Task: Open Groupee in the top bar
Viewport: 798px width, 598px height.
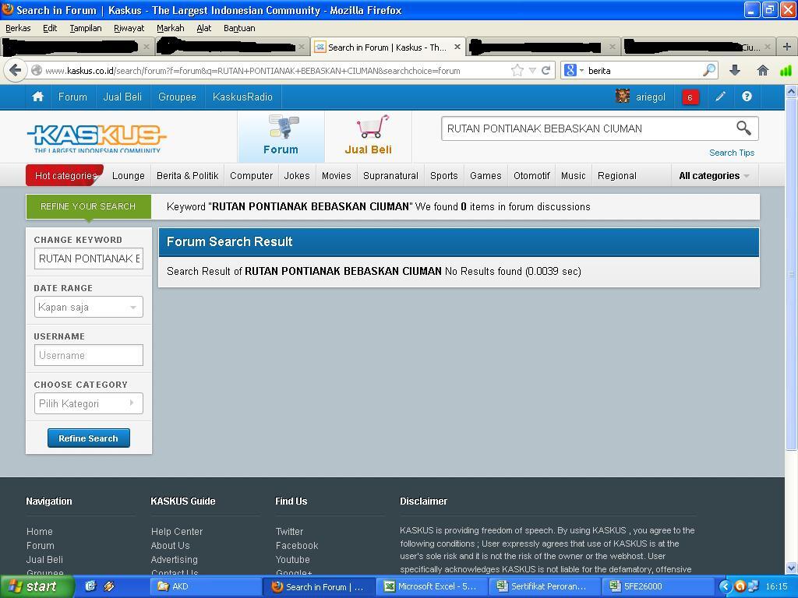Action: tap(177, 97)
